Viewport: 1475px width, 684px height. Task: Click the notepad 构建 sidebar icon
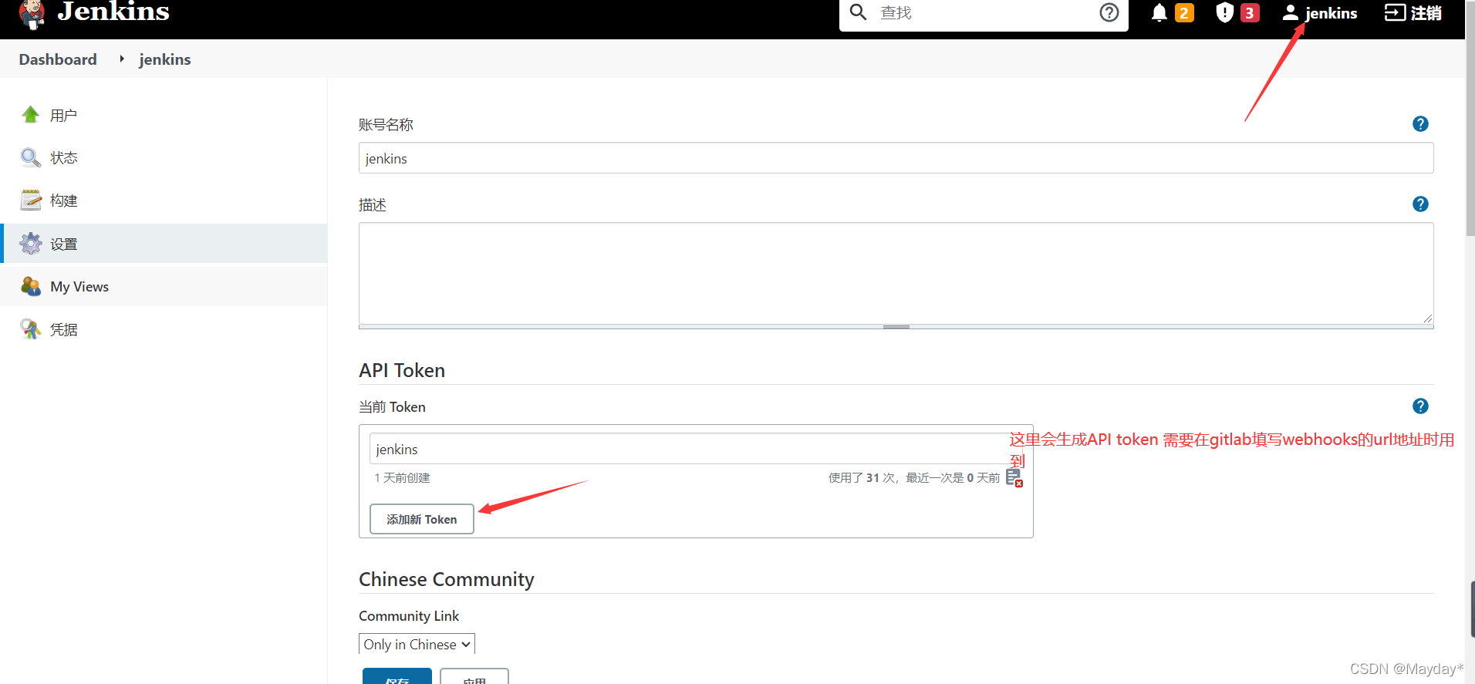tap(31, 200)
